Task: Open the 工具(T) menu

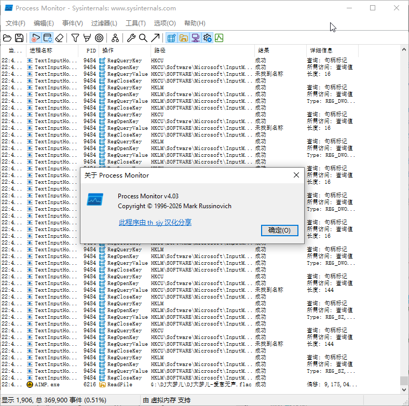Action: pyautogui.click(x=135, y=23)
